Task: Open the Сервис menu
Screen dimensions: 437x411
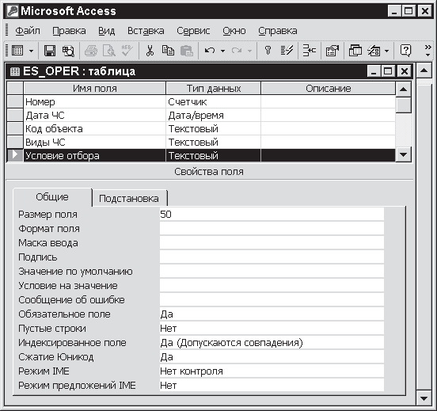Action: point(193,31)
